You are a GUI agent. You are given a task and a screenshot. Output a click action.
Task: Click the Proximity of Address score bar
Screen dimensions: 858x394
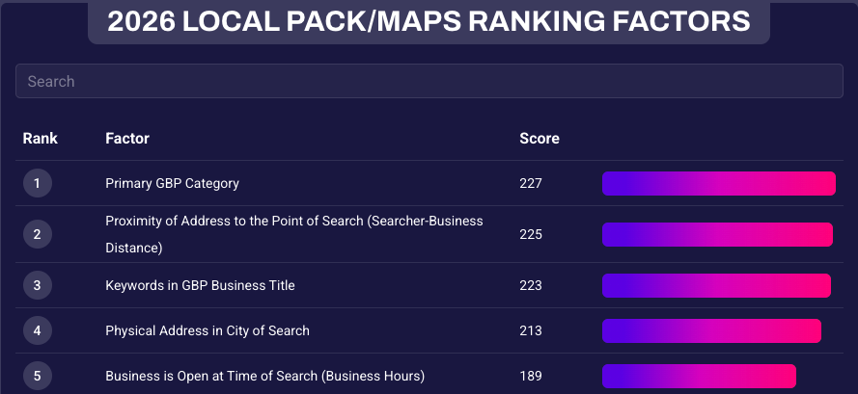click(x=717, y=234)
